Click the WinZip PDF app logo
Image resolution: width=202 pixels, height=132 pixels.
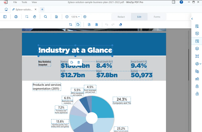click(5, 2)
